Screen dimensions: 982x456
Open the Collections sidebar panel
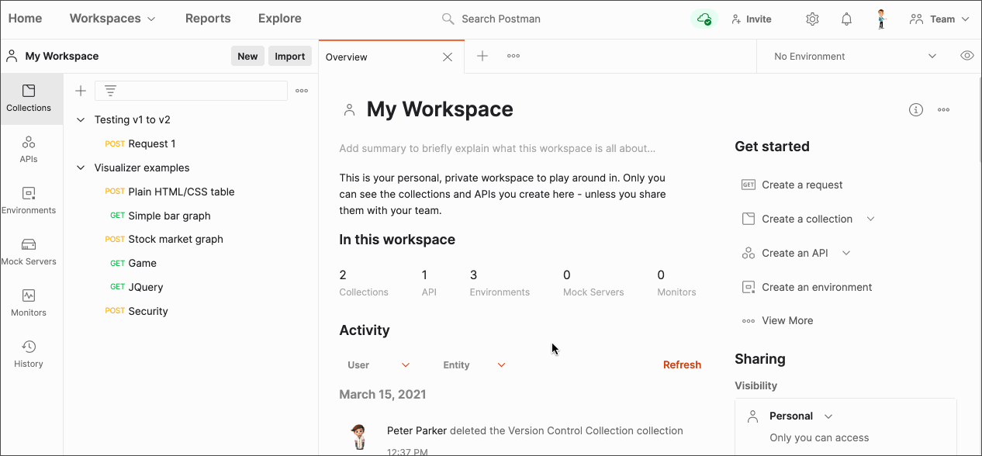point(29,98)
